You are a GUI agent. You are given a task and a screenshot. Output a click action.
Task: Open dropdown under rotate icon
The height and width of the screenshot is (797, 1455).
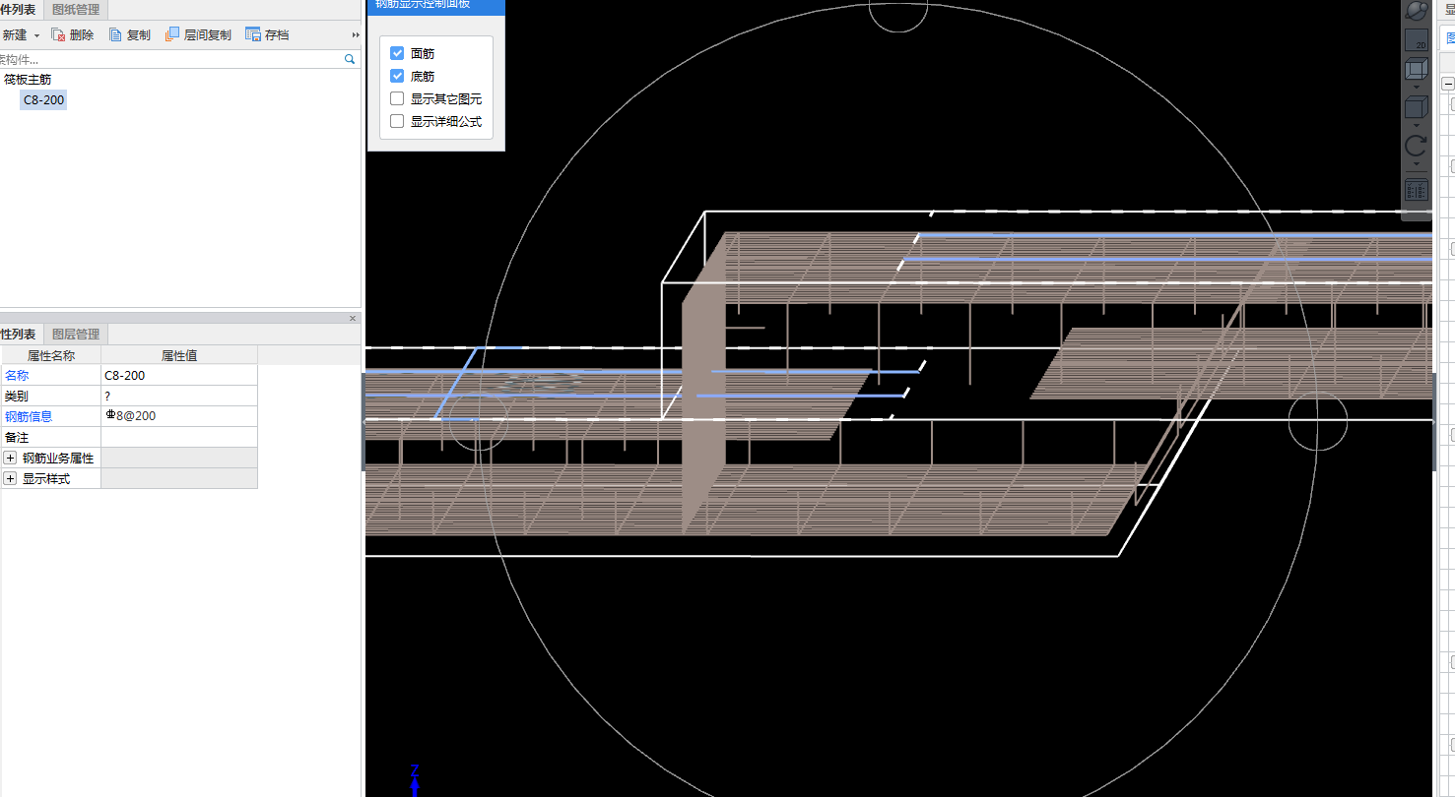pyautogui.click(x=1416, y=164)
